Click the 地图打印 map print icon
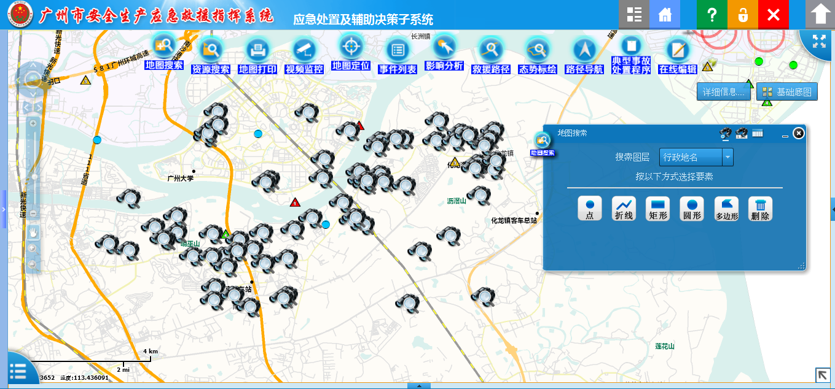835x389 pixels. [257, 55]
